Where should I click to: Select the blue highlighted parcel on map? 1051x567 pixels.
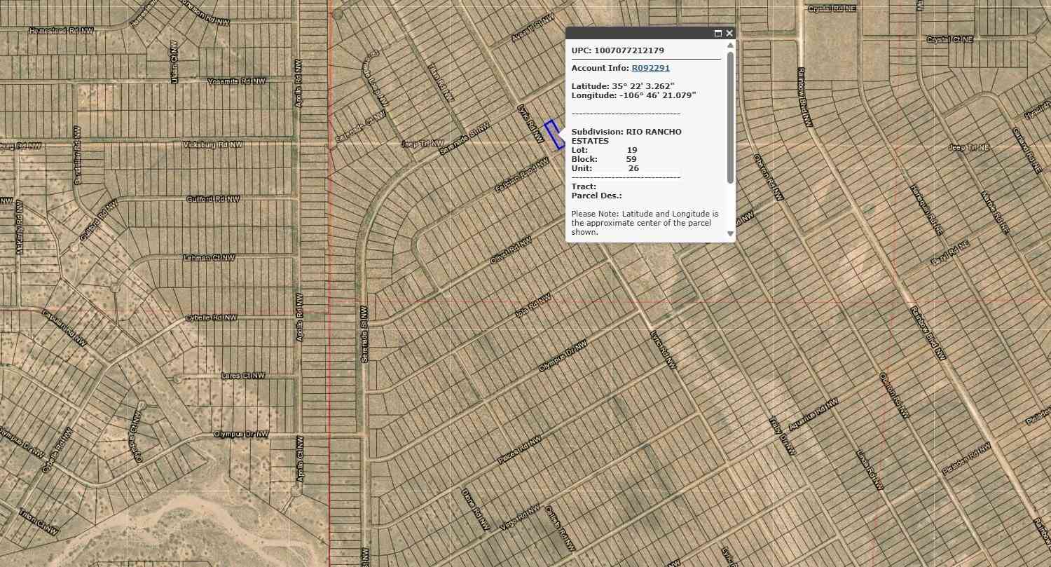coord(554,135)
